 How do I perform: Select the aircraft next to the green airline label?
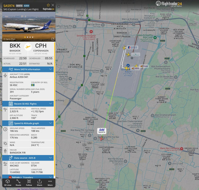[x=128, y=54]
